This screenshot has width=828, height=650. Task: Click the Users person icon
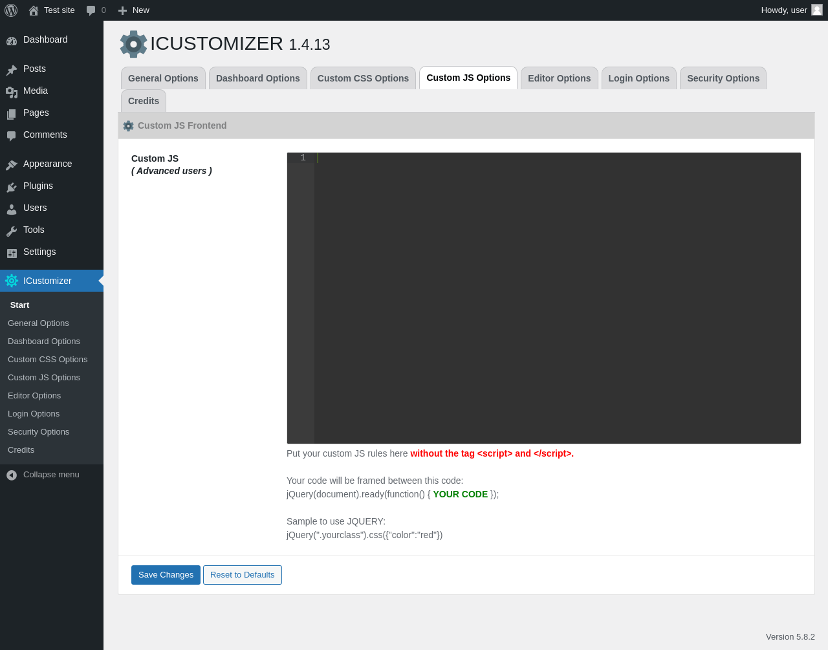click(x=12, y=208)
